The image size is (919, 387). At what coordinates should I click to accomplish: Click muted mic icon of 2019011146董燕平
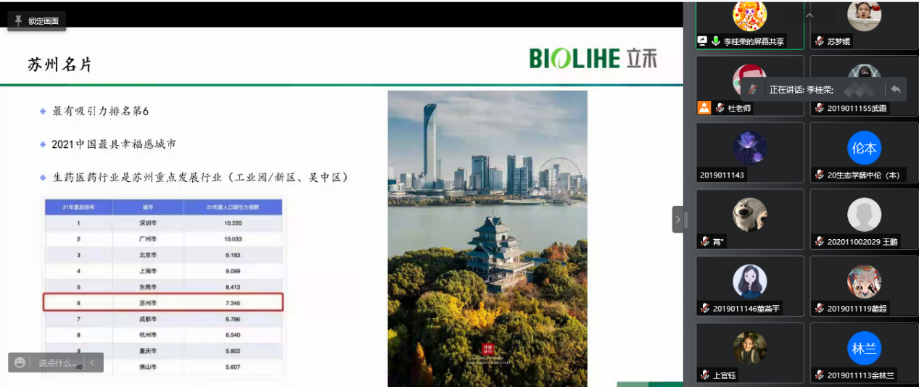[704, 308]
